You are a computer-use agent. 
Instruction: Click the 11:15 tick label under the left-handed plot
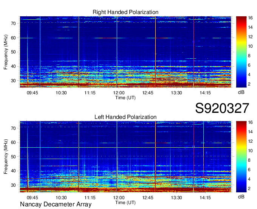click(x=90, y=198)
